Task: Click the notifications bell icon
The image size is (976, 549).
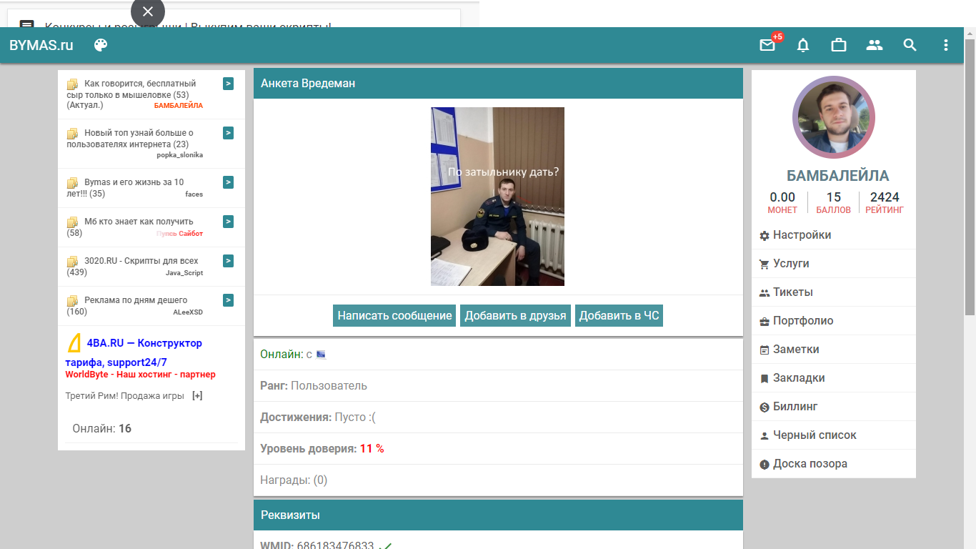Action: 803,45
